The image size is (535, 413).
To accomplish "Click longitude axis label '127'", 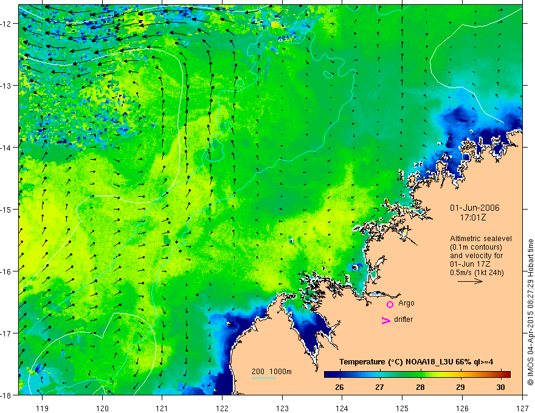I will pos(522,408).
